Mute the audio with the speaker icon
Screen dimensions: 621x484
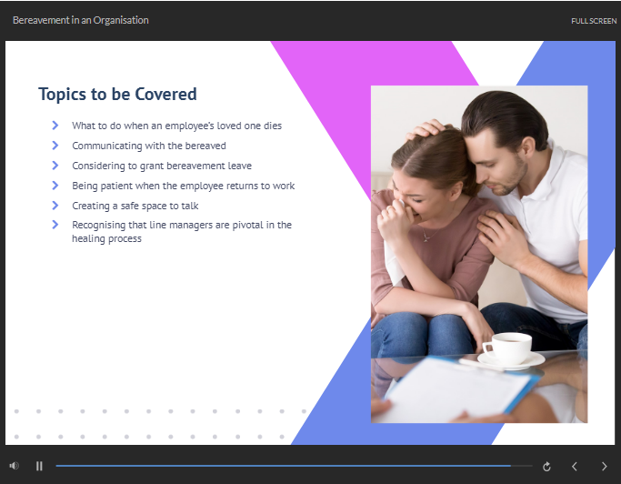[14, 466]
